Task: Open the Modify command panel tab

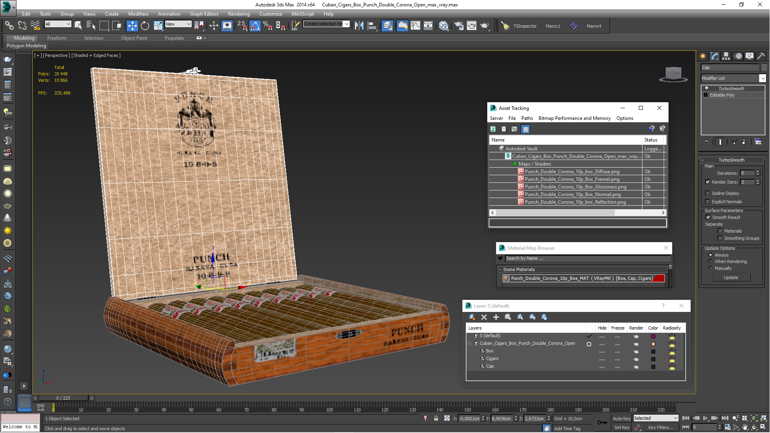Action: click(715, 56)
